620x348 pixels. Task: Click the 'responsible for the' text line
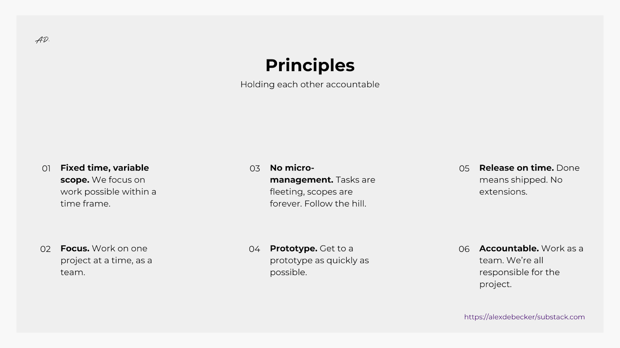[x=519, y=272]
